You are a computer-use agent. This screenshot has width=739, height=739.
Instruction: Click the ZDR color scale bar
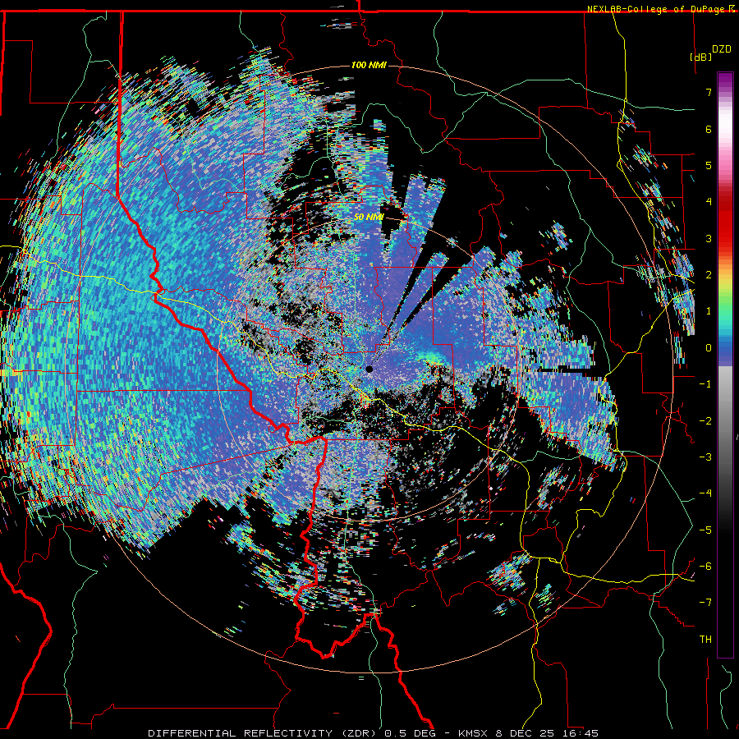pos(725,365)
